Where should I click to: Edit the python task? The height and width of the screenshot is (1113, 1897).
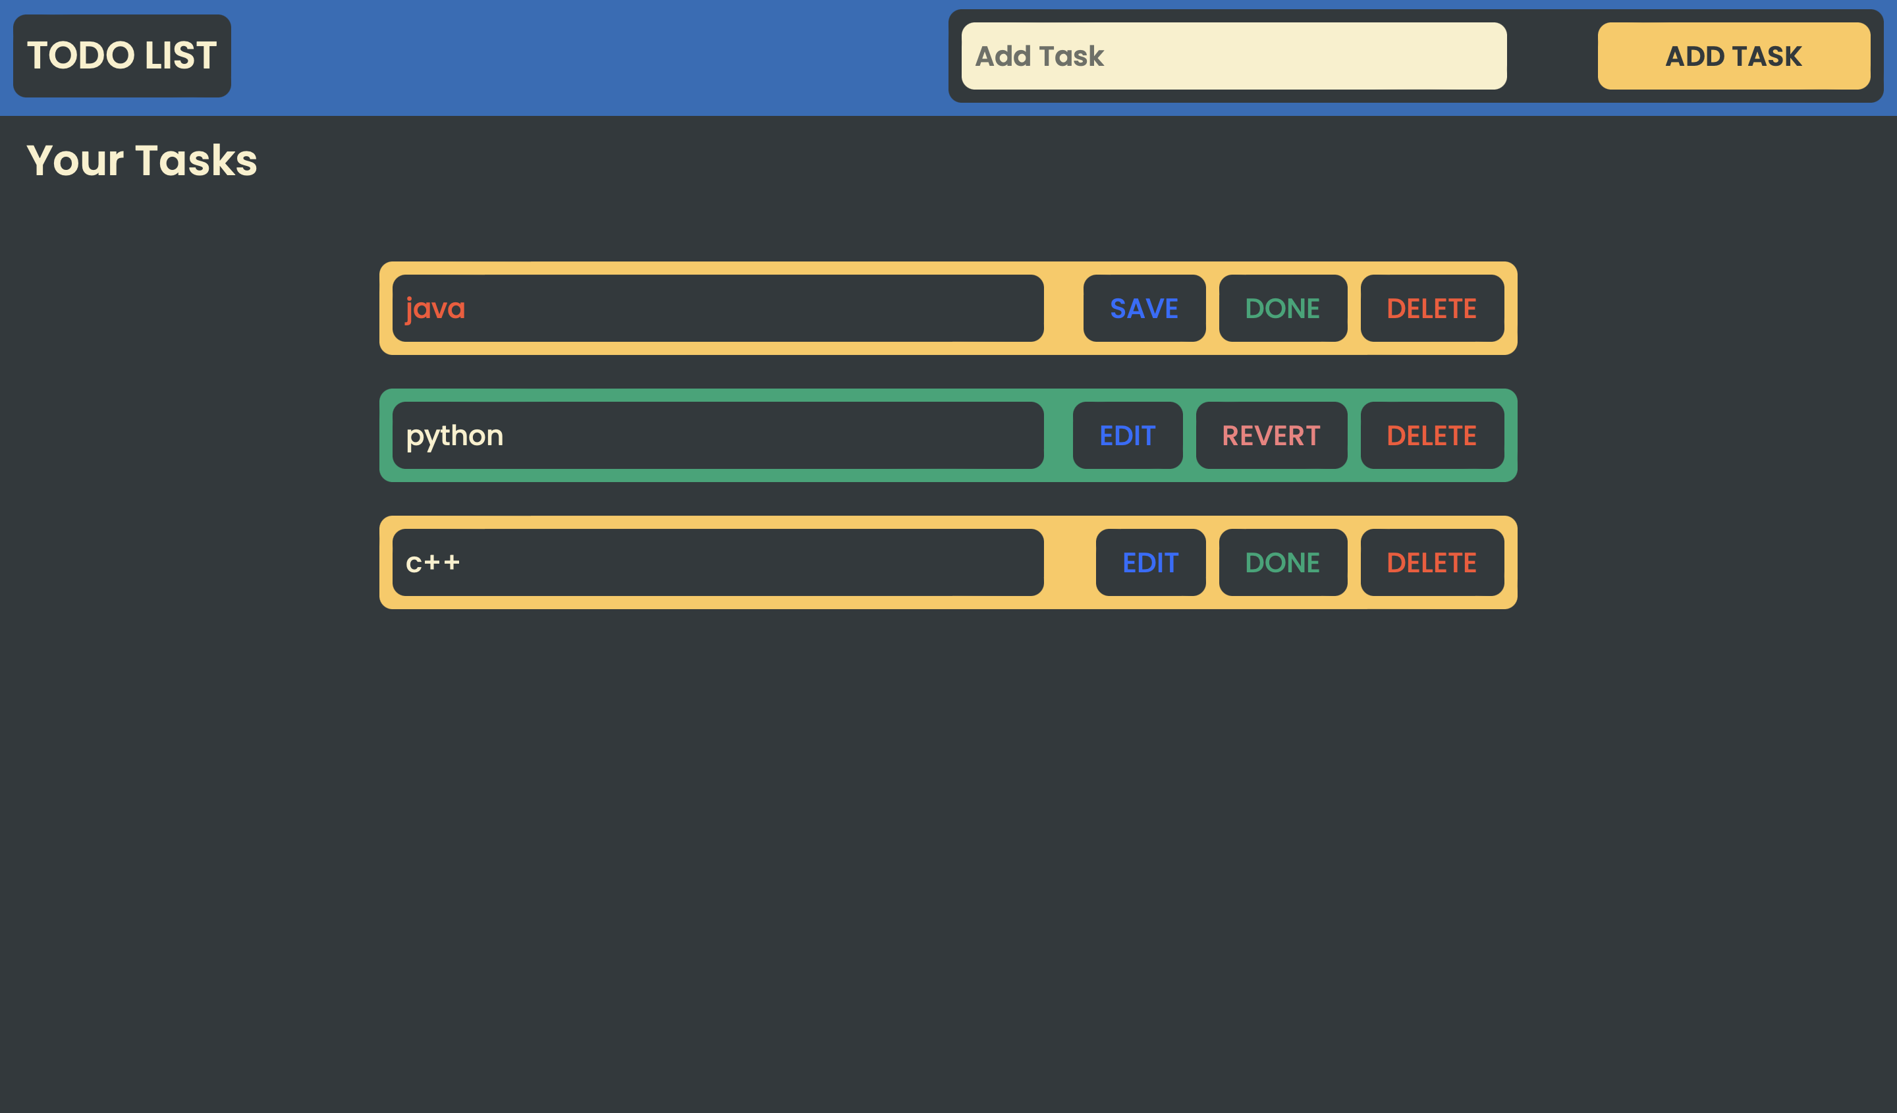[x=1128, y=435]
